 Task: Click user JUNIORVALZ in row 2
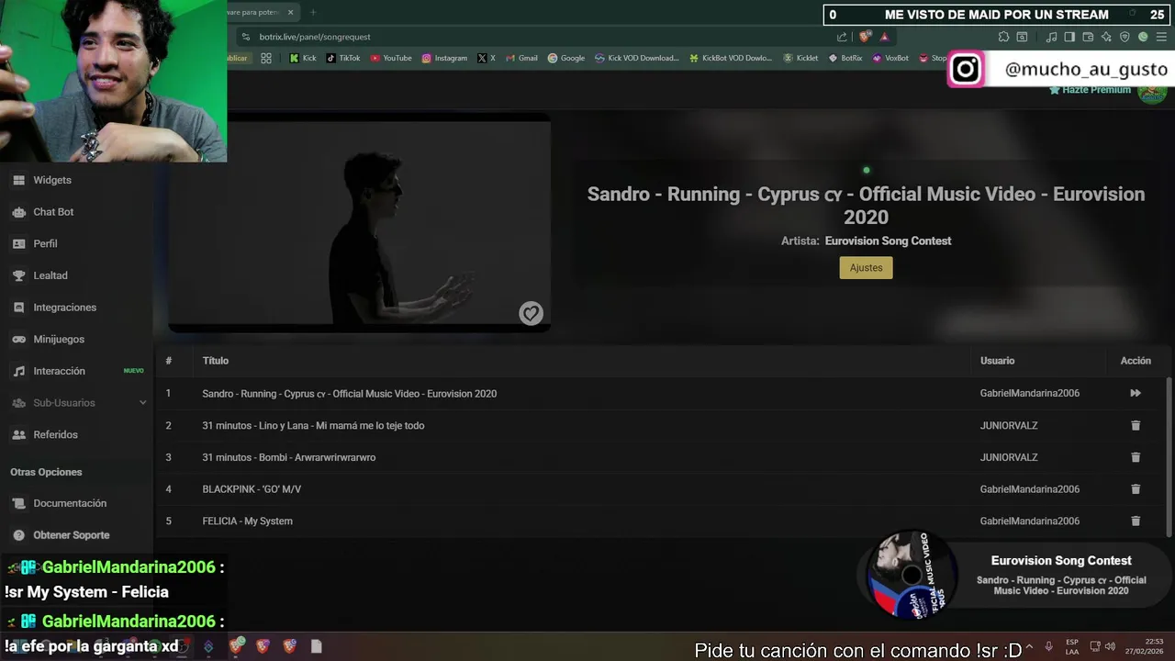pos(1009,425)
